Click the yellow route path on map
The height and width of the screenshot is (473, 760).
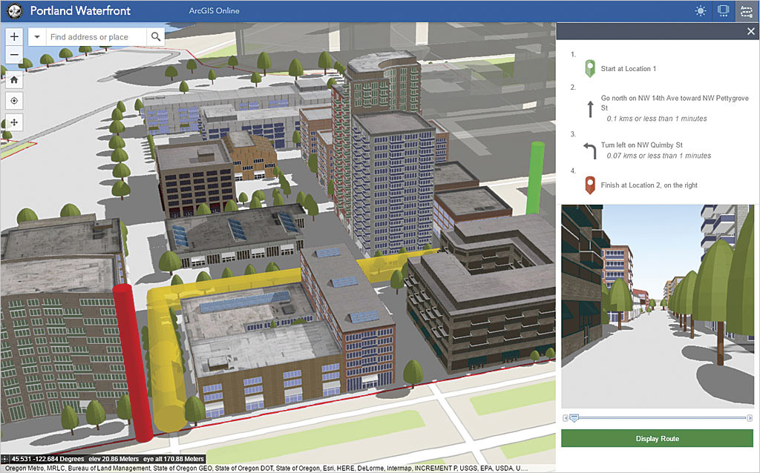(166, 358)
